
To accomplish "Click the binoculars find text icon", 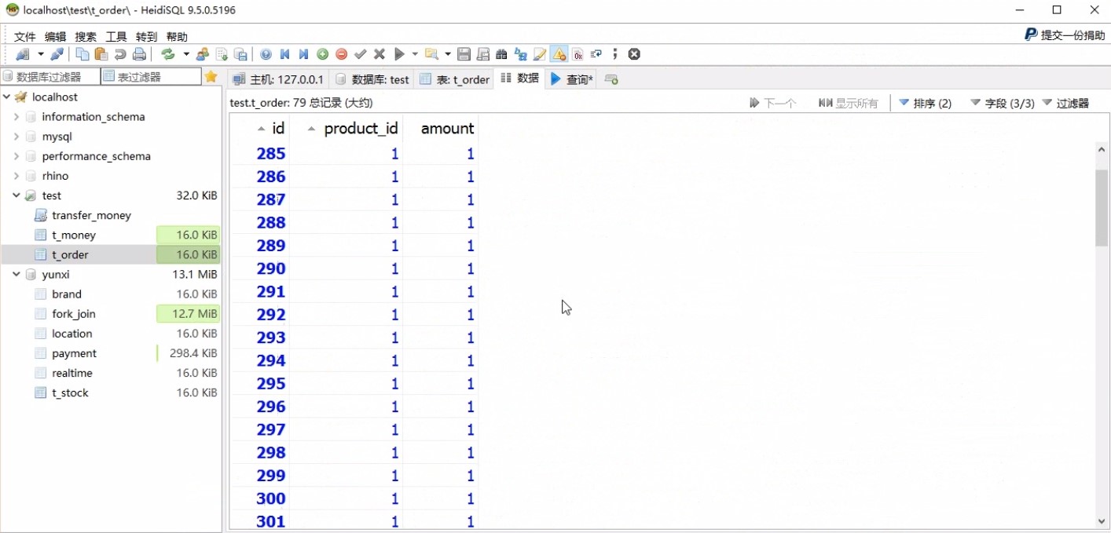I will [502, 54].
